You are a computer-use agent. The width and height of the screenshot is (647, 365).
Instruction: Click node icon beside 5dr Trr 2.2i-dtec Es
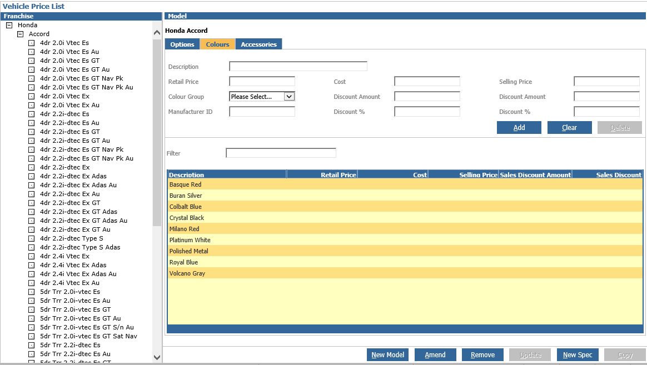click(x=31, y=345)
